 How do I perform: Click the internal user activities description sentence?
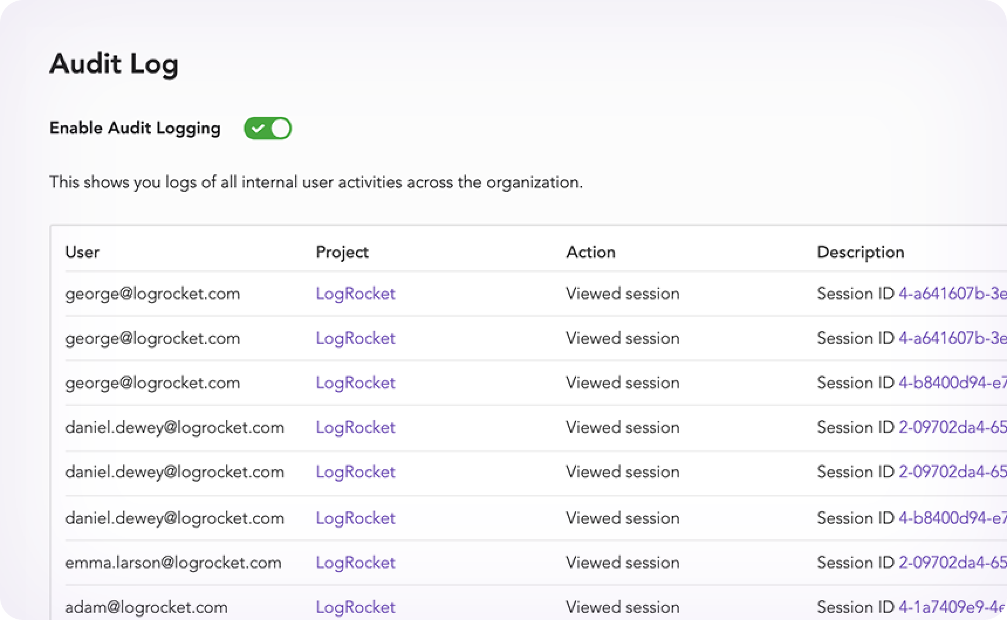(x=316, y=182)
